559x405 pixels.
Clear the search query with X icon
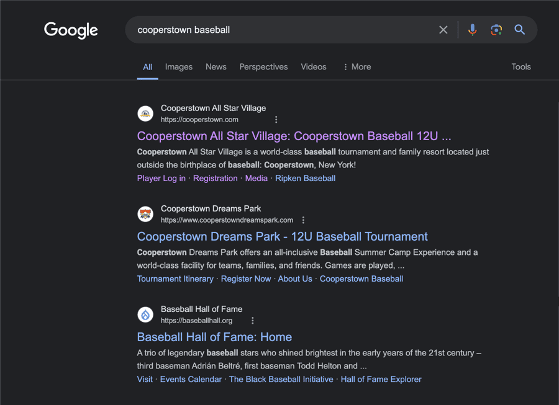tap(443, 30)
